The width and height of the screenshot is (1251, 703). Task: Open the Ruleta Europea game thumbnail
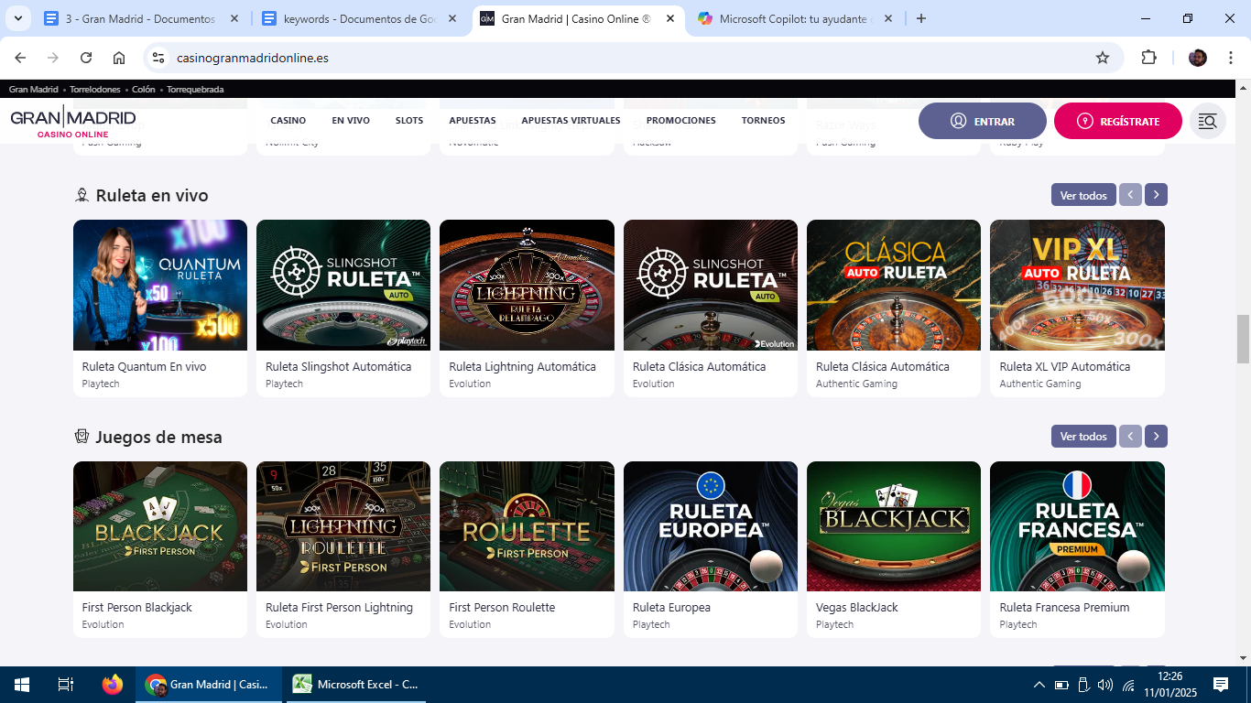coord(710,526)
